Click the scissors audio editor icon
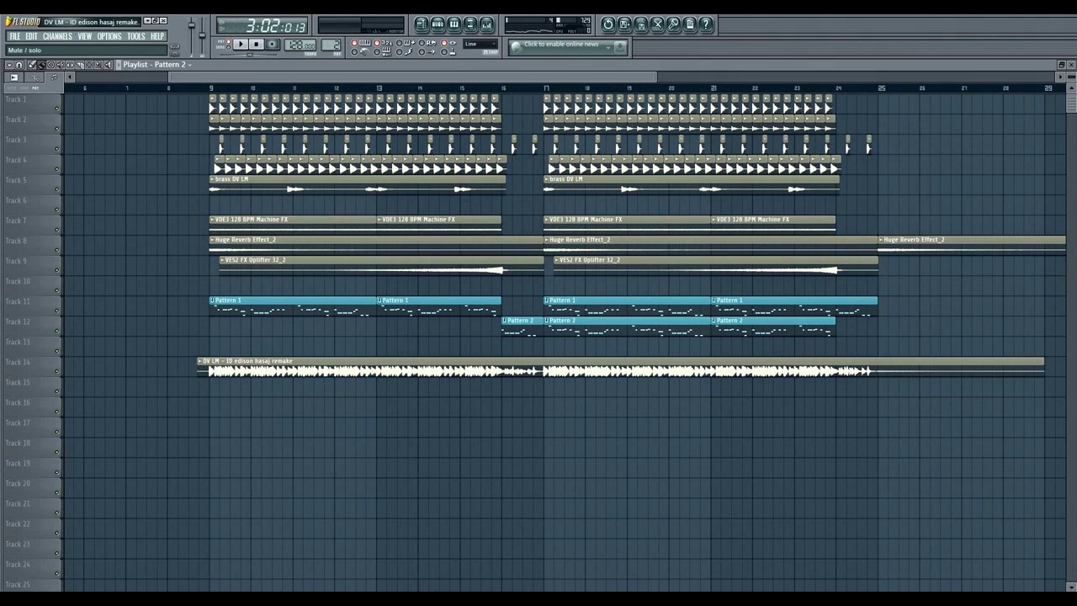The image size is (1077, 606). (x=657, y=24)
